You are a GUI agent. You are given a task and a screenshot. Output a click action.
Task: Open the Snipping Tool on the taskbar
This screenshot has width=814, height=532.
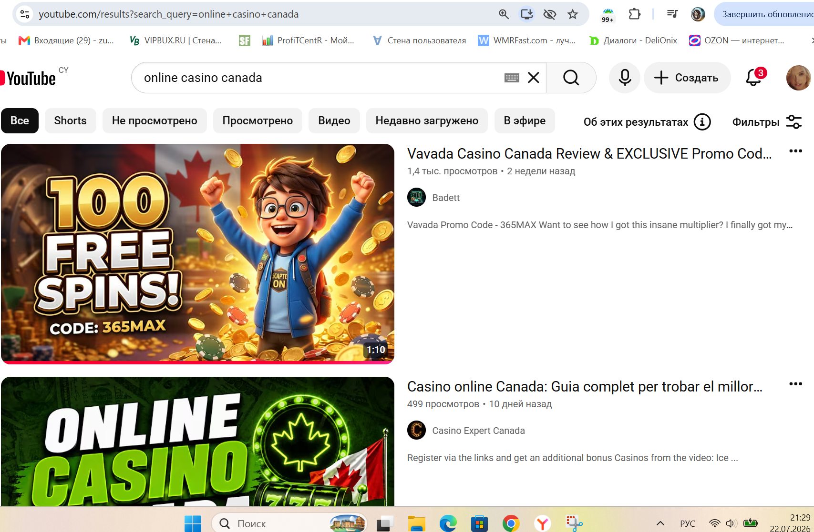pos(574,523)
